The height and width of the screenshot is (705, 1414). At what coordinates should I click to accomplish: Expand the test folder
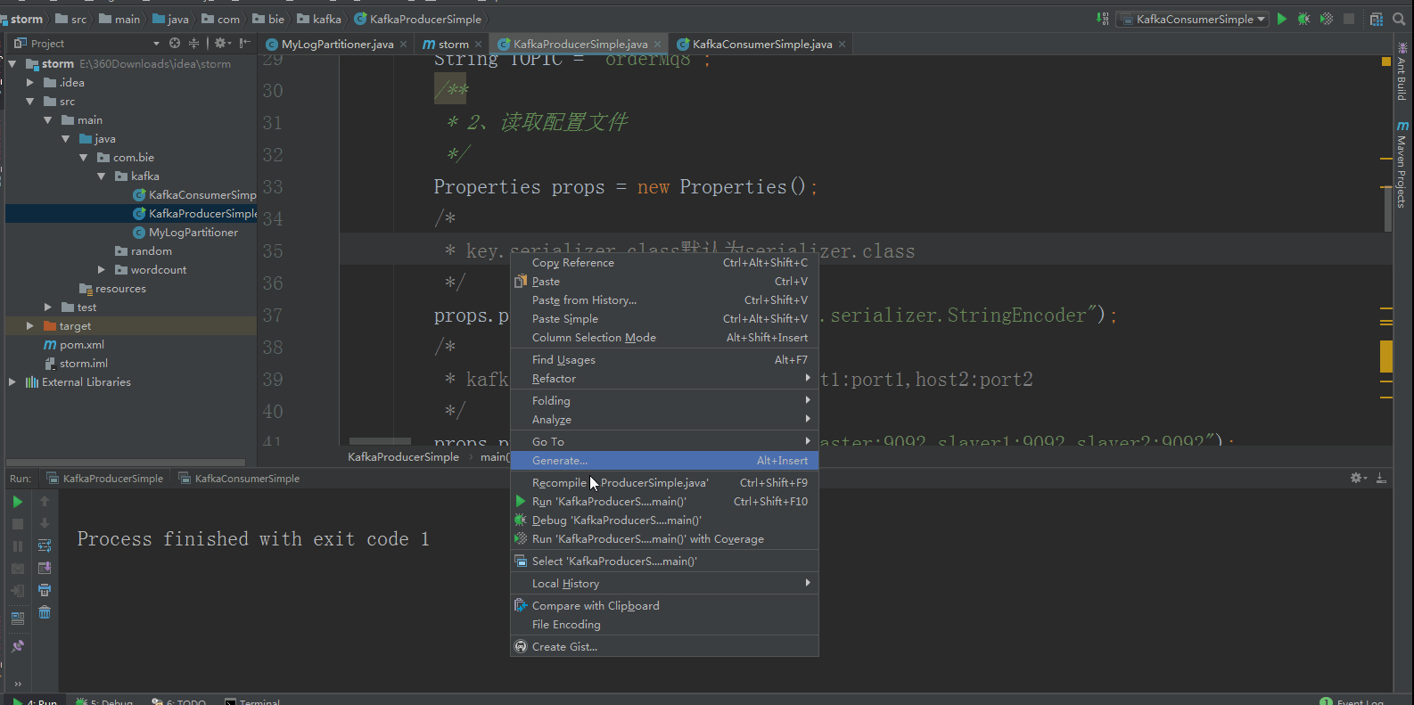[x=48, y=307]
